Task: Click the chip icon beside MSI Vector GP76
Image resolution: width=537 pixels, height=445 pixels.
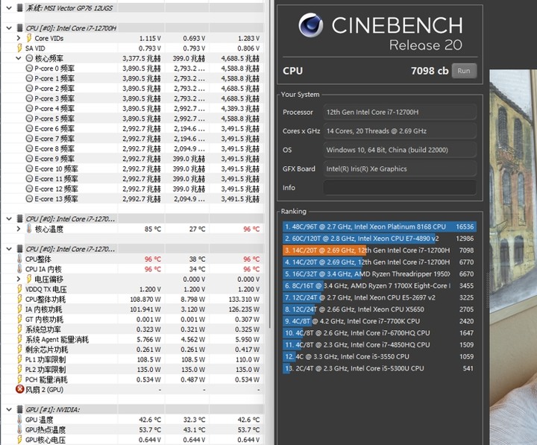Action: click(19, 7)
